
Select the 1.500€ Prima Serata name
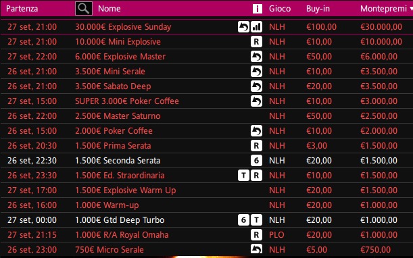[x=113, y=146]
